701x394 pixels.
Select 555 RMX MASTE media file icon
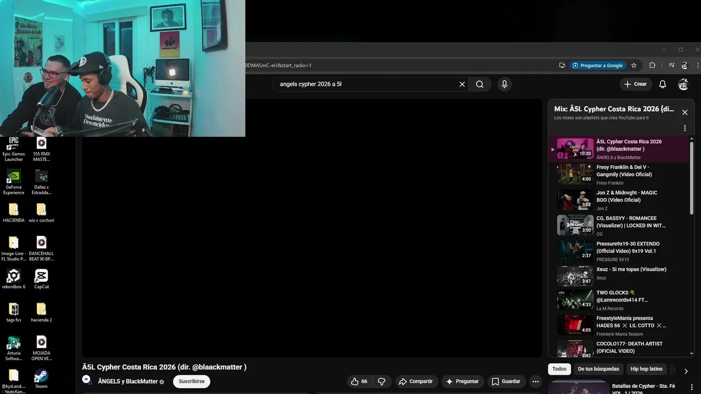pos(42,149)
